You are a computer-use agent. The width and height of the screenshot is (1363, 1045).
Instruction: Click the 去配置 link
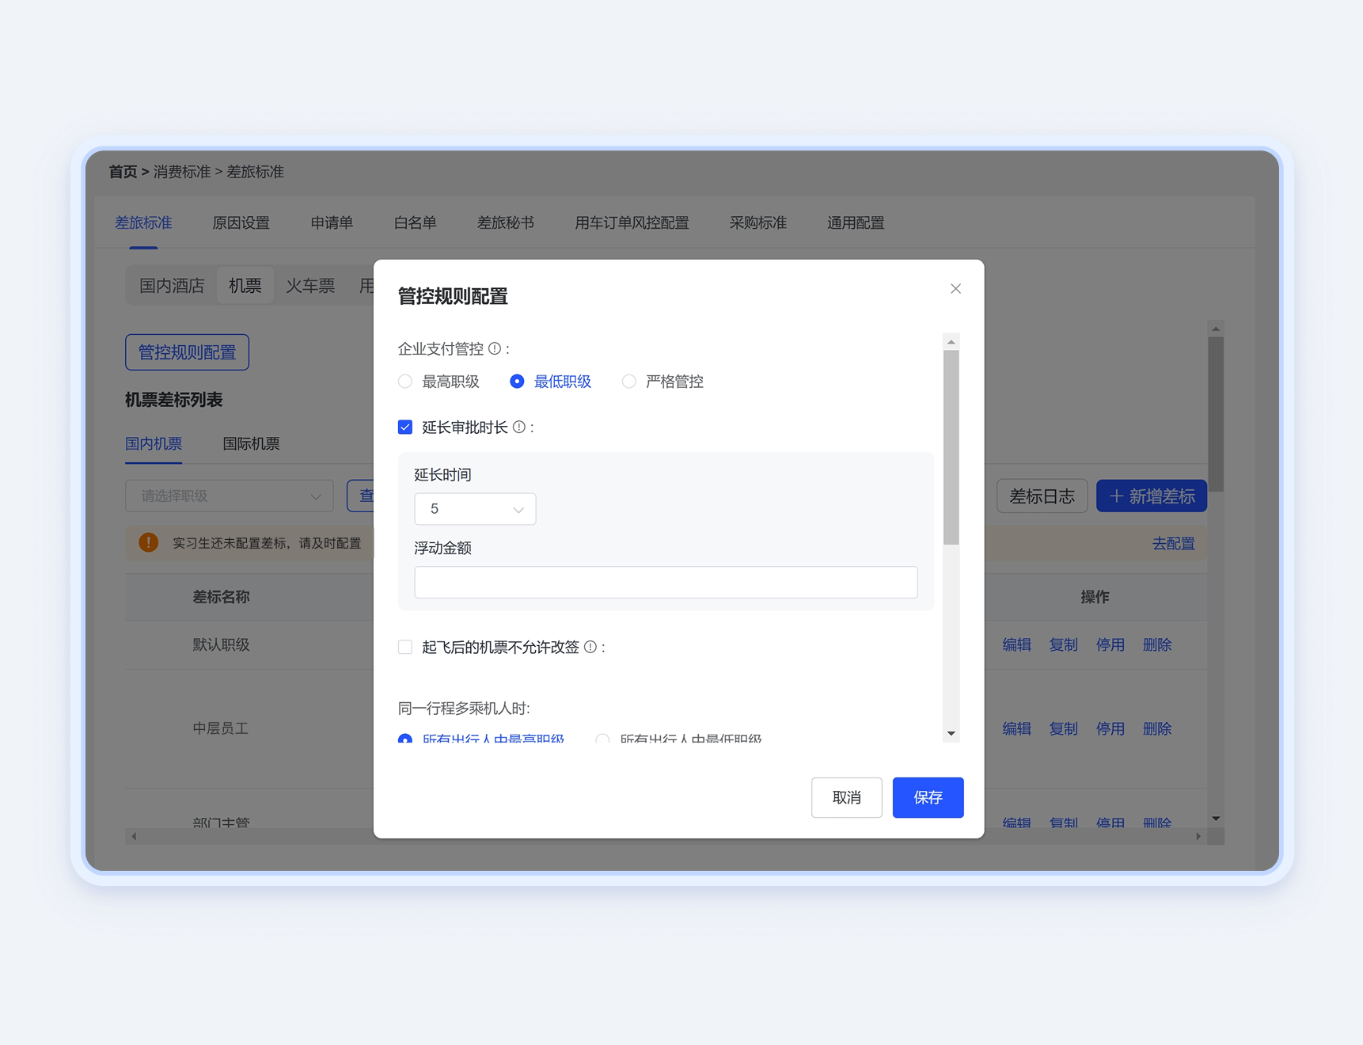(x=1173, y=544)
